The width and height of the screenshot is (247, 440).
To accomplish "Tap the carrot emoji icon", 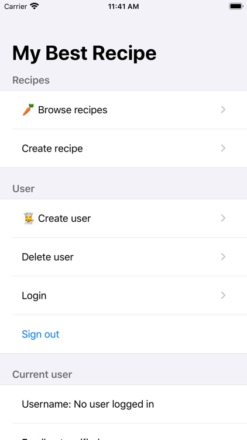I will pos(28,110).
